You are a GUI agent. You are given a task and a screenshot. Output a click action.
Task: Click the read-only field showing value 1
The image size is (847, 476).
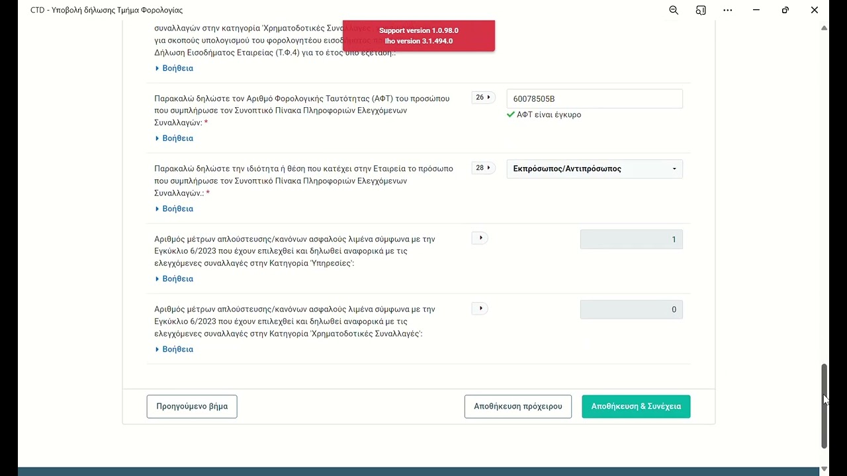tap(631, 239)
